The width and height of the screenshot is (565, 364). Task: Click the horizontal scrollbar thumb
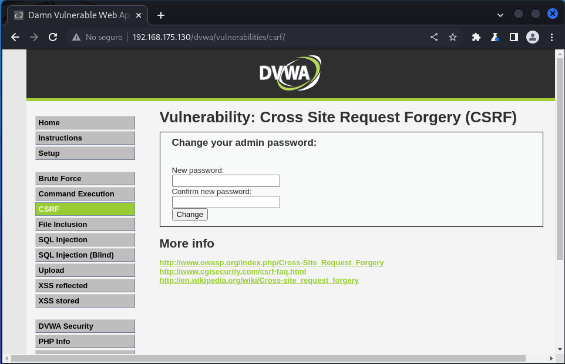pyautogui.click(x=268, y=358)
